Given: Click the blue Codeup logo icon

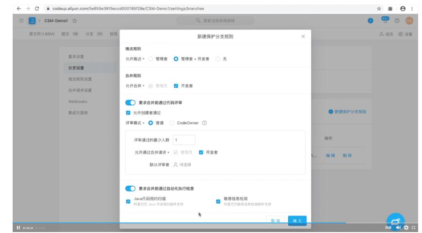Looking at the screenshot, I should pyautogui.click(x=32, y=21).
